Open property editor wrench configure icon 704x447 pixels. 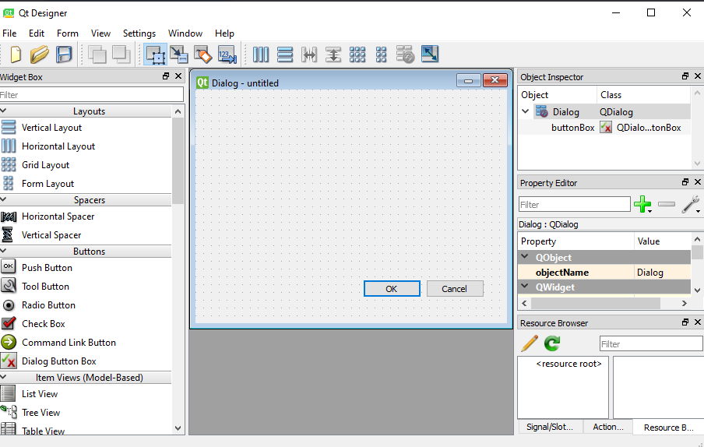(691, 204)
